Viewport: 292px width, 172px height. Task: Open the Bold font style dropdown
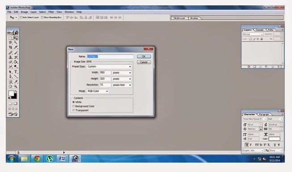pos(275,119)
